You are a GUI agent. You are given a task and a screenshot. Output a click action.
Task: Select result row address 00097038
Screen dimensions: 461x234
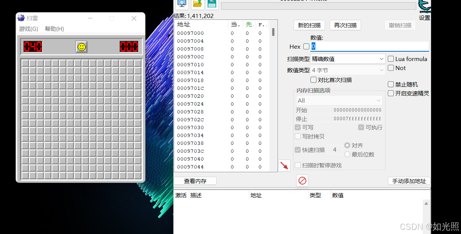pyautogui.click(x=222, y=143)
